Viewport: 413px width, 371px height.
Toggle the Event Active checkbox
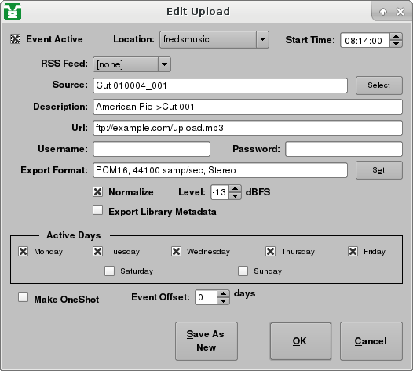[15, 39]
